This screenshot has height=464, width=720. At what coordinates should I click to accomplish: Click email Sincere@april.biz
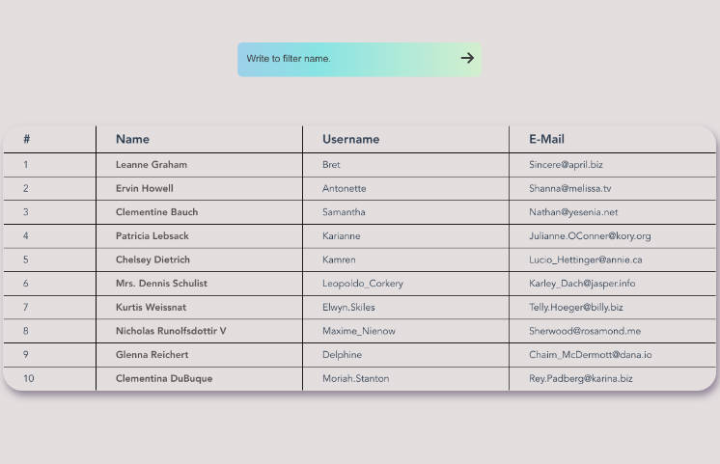(x=566, y=165)
